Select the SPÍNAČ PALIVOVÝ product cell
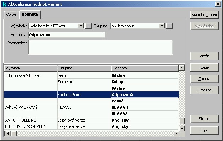Viewport: 223px width, 141px height. 31,107
